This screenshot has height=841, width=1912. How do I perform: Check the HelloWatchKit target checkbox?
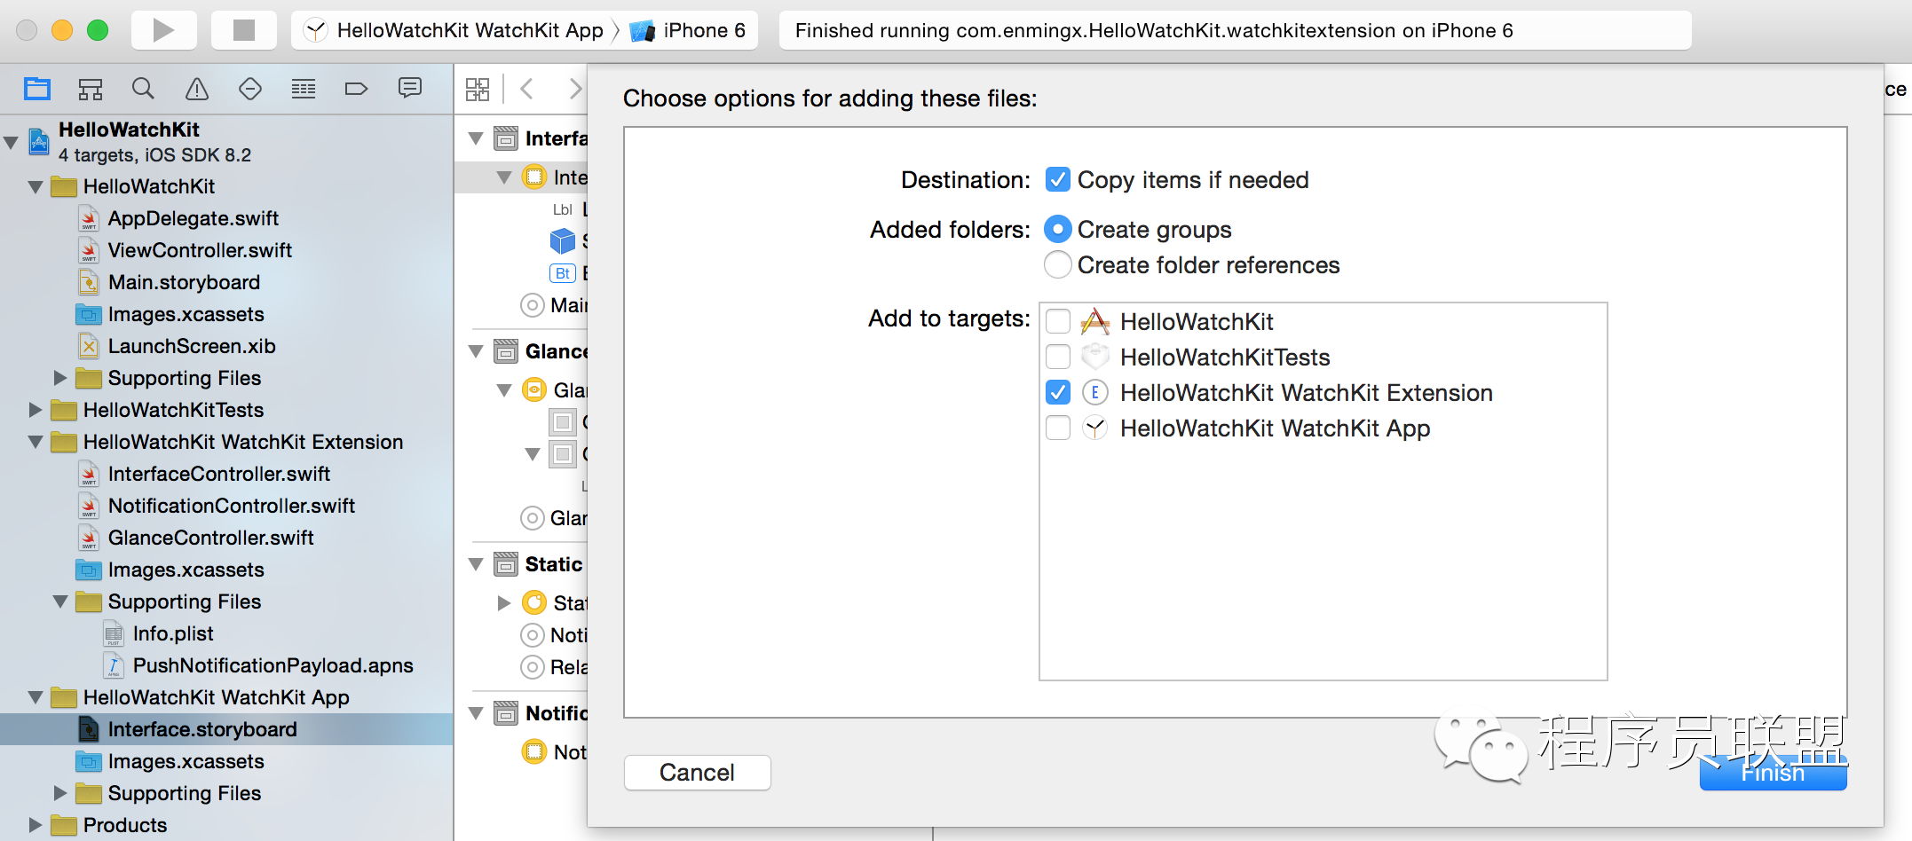pos(1058,321)
